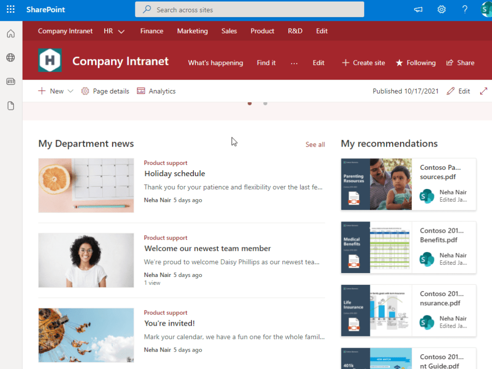Click Product support above You're invited!

click(x=165, y=312)
